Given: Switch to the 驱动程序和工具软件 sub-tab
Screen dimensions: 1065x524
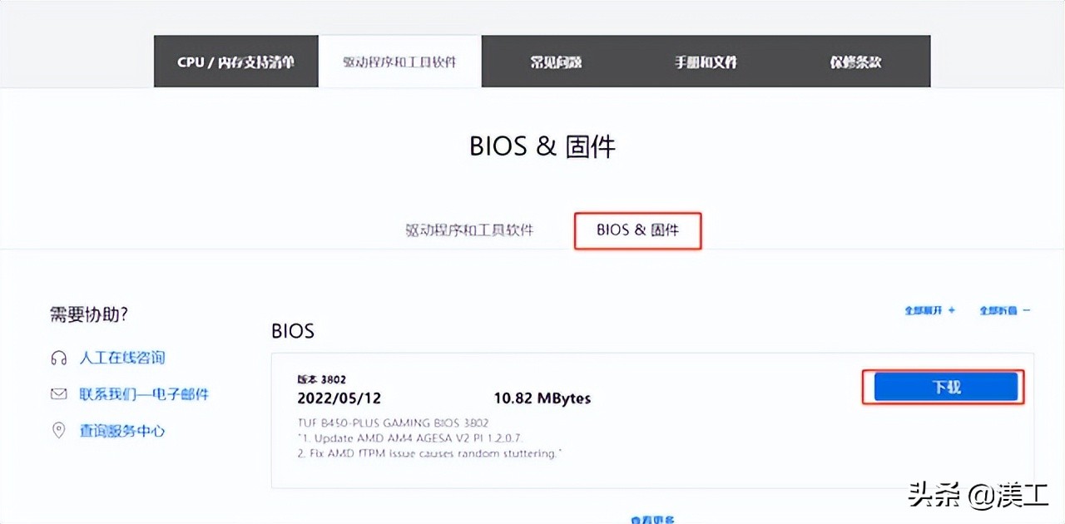Looking at the screenshot, I should (468, 230).
